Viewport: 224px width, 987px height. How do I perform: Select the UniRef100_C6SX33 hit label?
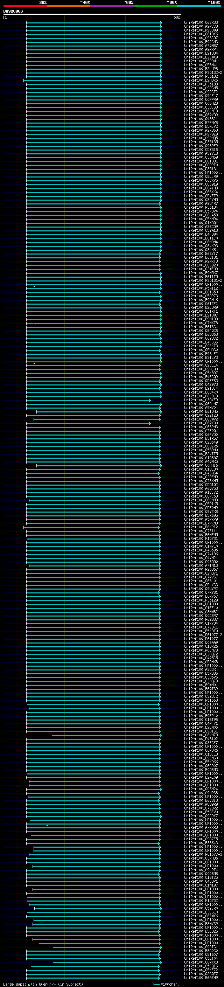201,23
